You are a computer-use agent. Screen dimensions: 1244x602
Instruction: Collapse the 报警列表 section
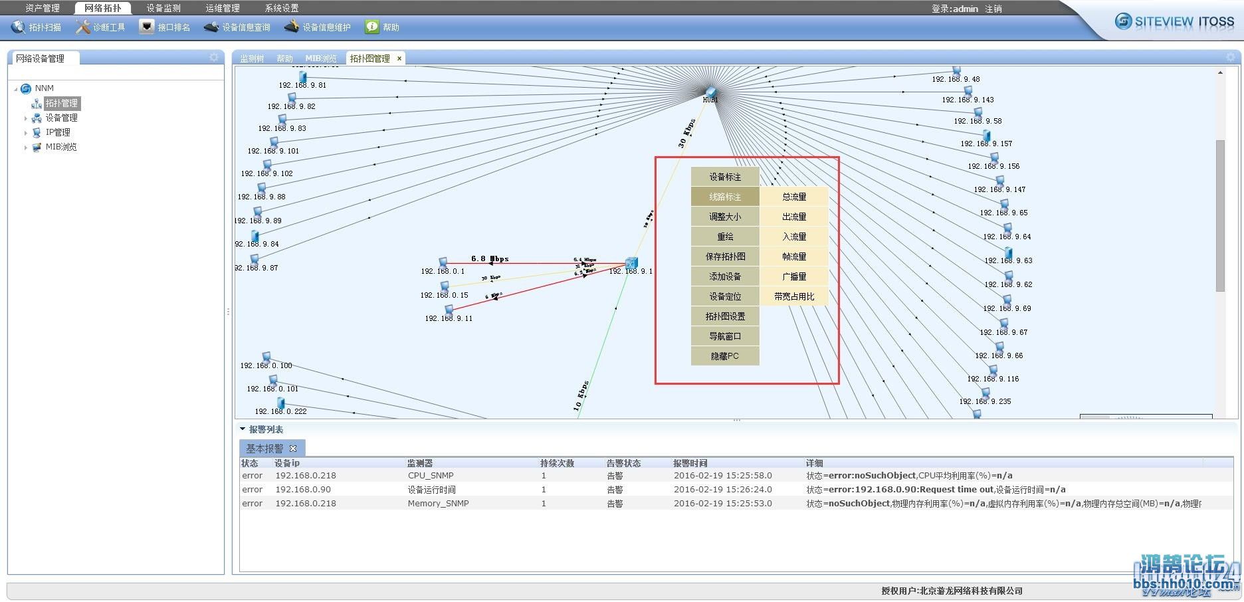tap(243, 429)
